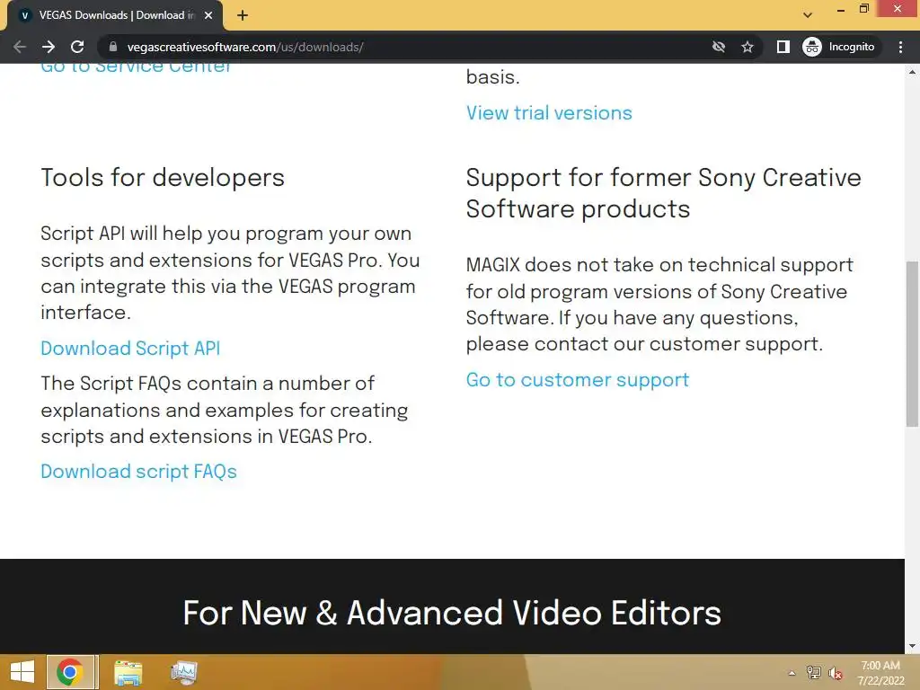The width and height of the screenshot is (920, 690).
Task: Open the monitor app in taskbar
Action: point(183,672)
